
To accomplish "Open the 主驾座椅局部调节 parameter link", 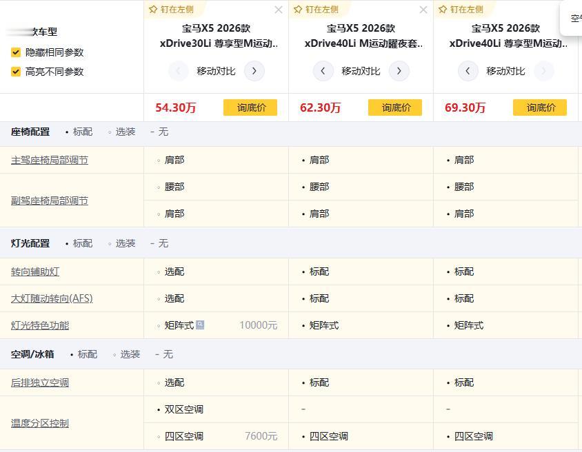I will click(x=50, y=160).
